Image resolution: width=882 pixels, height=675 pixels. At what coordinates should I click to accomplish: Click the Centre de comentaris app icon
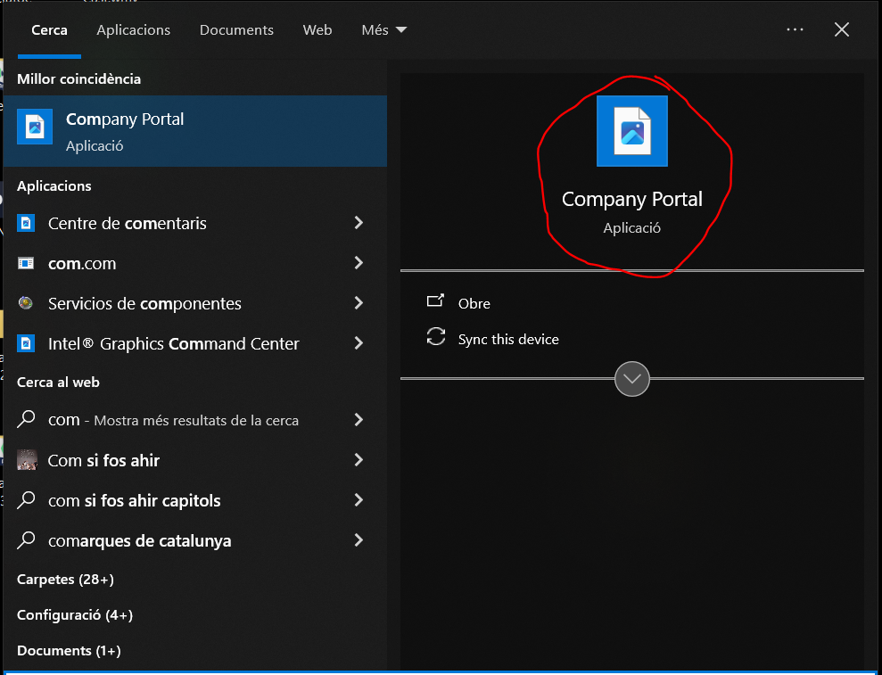tap(27, 223)
